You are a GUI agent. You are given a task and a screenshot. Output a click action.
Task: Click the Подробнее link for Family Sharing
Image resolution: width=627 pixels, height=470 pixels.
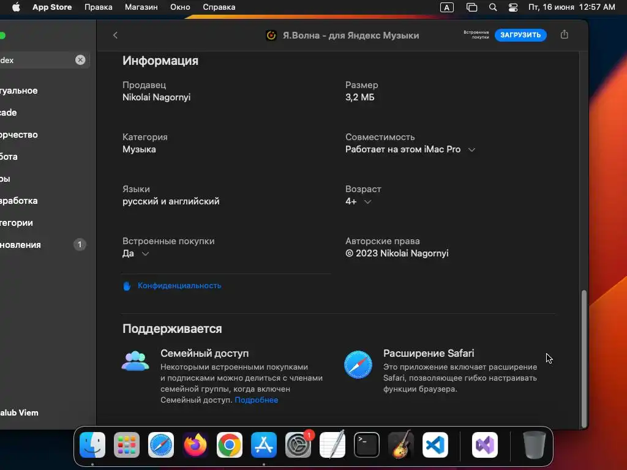click(257, 400)
